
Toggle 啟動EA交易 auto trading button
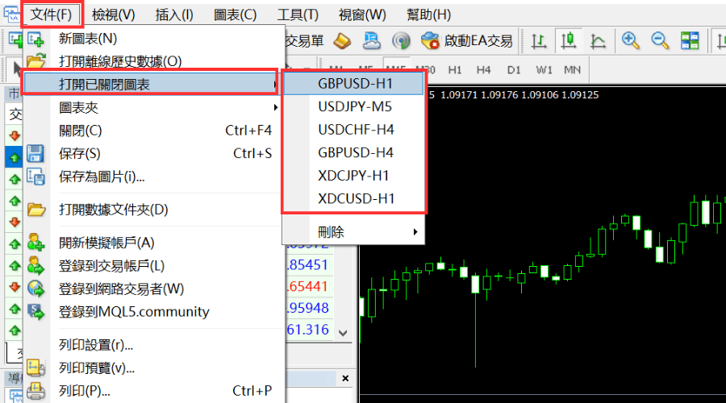[467, 40]
